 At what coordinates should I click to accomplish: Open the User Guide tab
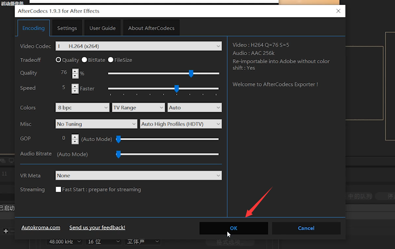coord(102,28)
